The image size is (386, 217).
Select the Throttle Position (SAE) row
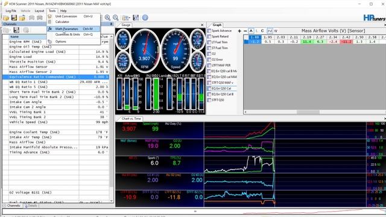[55, 61]
